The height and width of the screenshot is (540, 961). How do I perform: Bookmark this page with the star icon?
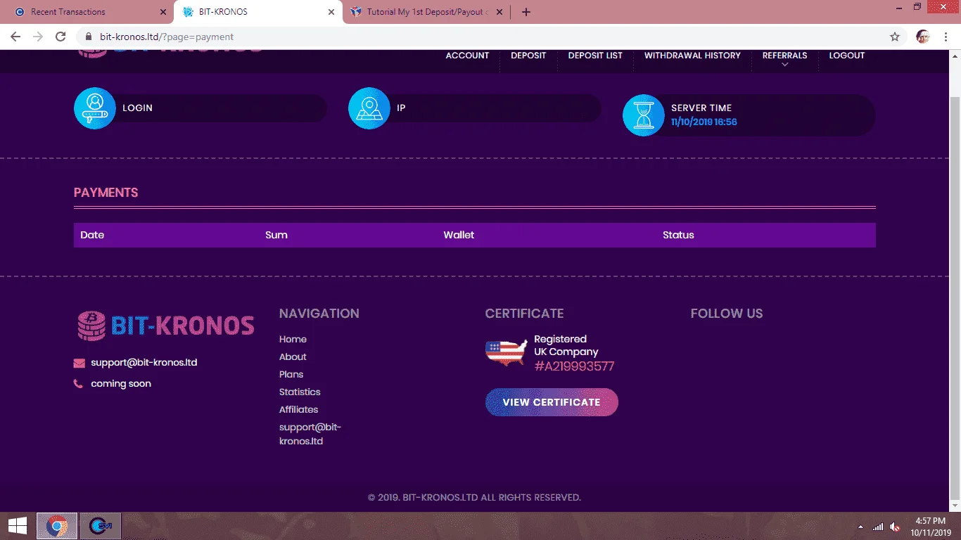[895, 37]
